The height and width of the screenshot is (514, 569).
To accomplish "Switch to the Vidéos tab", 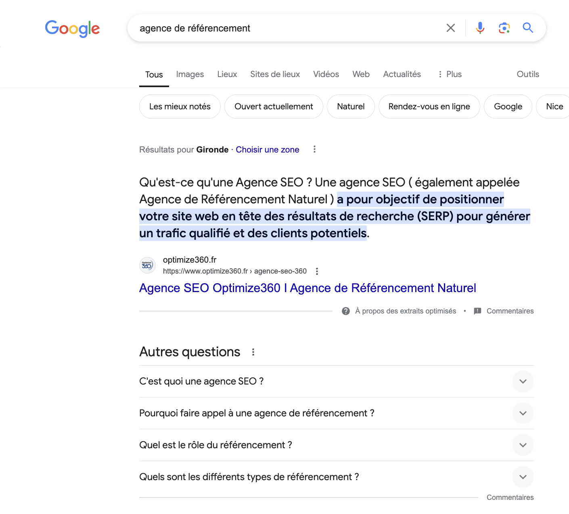I will point(326,74).
